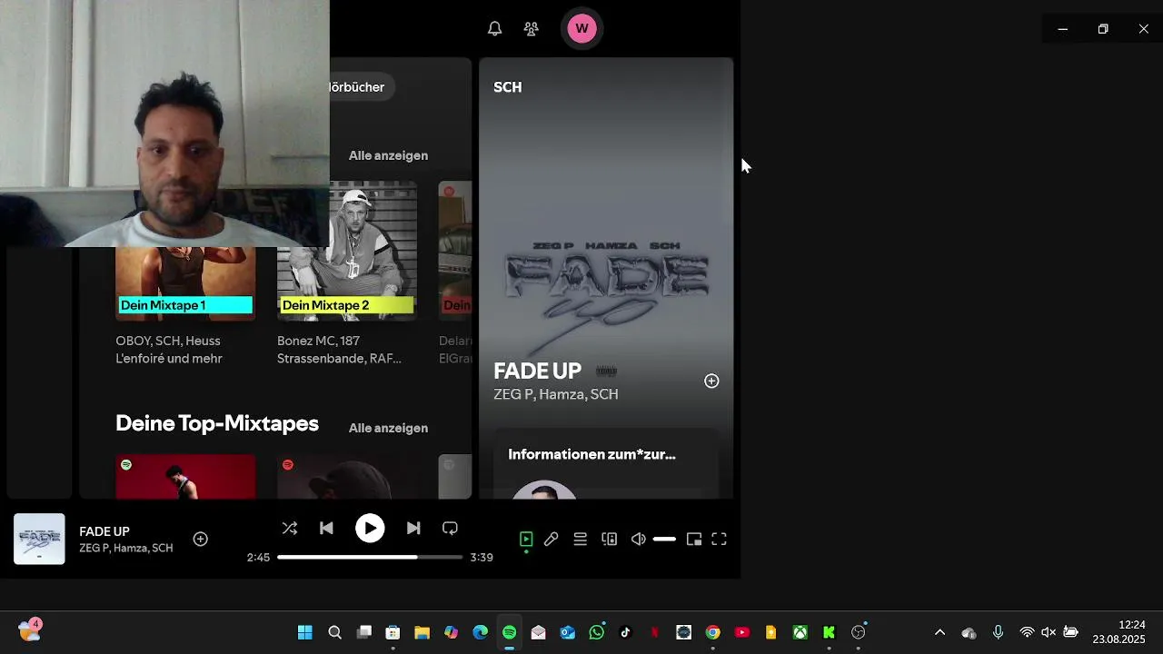Open Wi-Fi network settings in tray
Viewport: 1163px width, 654px height.
pyautogui.click(x=1027, y=632)
